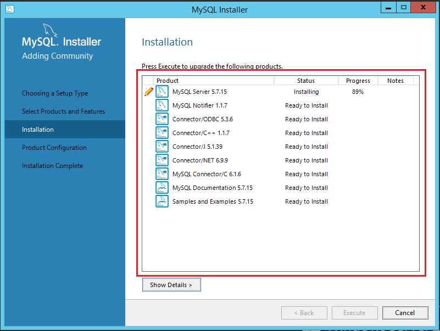Click the MySQL Notifier 1.1.7 product icon
Viewport: 440px width, 331px height.
(162, 105)
